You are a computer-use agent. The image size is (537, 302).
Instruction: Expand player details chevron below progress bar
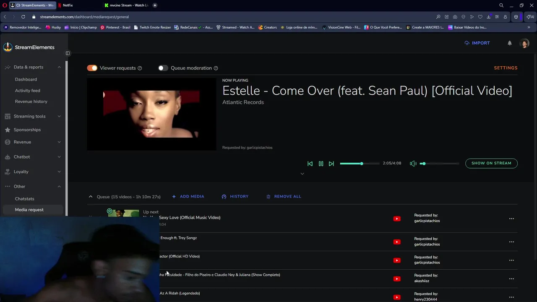(302, 174)
